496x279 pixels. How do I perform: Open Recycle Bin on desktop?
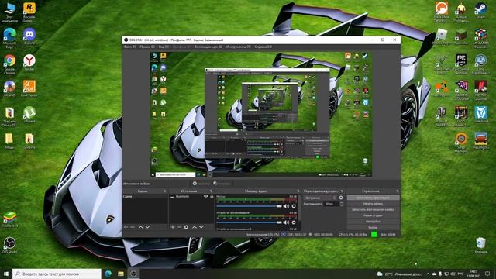point(480,245)
